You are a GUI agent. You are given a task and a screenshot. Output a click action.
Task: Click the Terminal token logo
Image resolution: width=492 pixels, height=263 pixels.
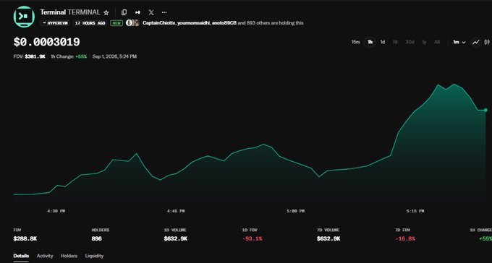[x=24, y=17]
